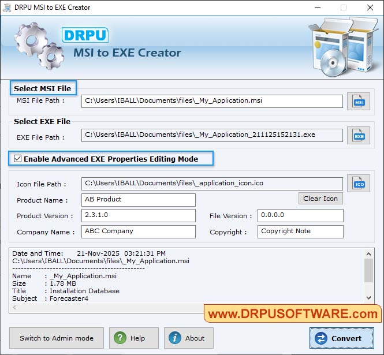Screen dimensions: 384x355
Task: Visit the www.DRPUSOFTWARE.com link
Action: point(293,314)
